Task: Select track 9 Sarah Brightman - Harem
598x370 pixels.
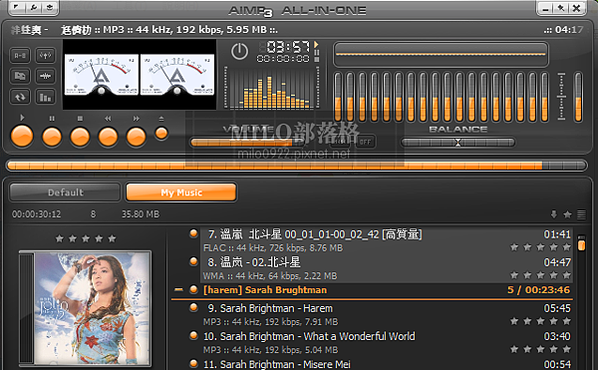Action: pos(386,315)
